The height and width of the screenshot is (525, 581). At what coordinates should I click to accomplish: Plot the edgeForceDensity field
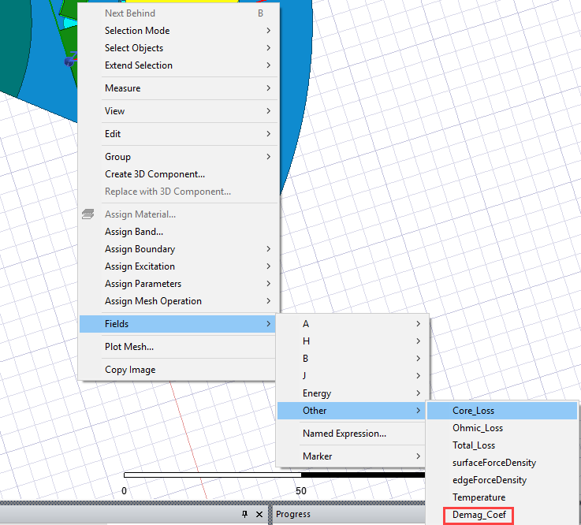click(x=502, y=480)
